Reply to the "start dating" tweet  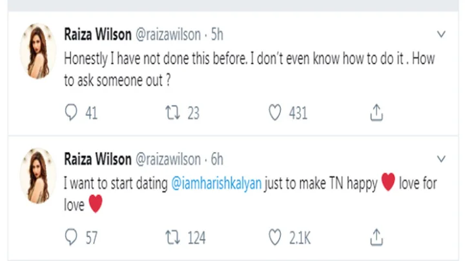coord(72,238)
